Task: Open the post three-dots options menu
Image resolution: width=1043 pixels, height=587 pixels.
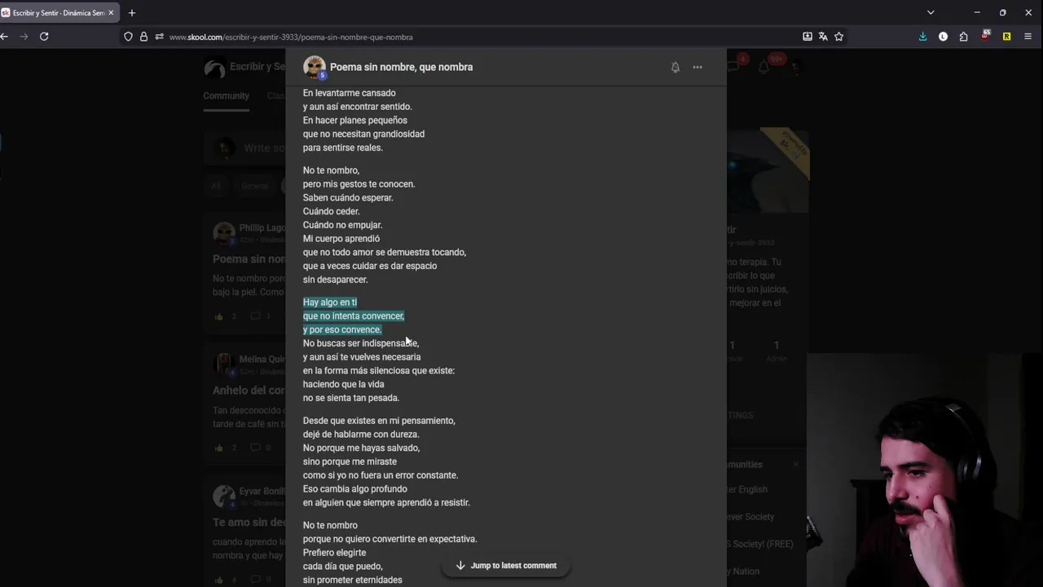Action: click(x=698, y=68)
